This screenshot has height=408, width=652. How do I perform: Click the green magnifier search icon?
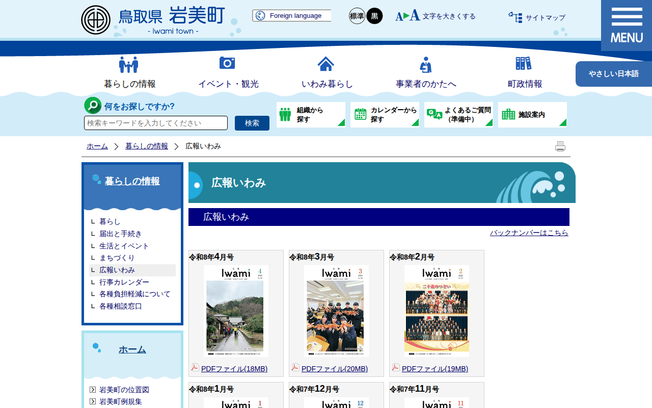[93, 106]
